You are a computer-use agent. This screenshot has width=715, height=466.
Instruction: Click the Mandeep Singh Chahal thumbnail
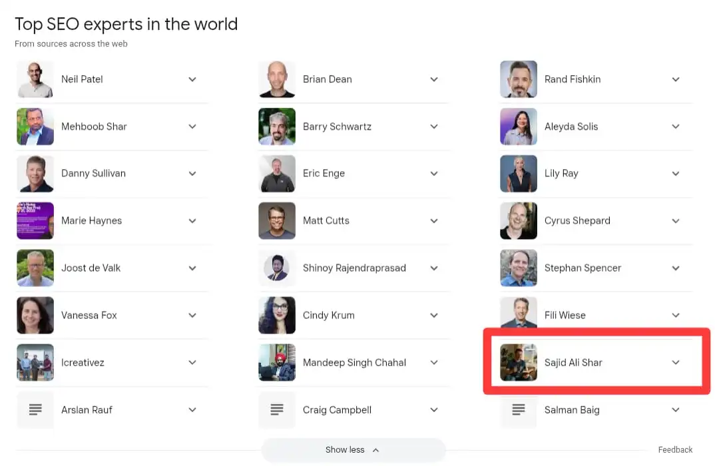(277, 363)
